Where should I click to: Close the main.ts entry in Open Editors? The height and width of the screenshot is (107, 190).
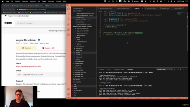tap(74, 18)
